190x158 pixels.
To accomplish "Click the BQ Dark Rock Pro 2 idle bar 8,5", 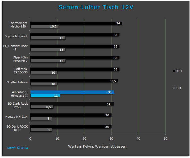I will click(42, 107).
